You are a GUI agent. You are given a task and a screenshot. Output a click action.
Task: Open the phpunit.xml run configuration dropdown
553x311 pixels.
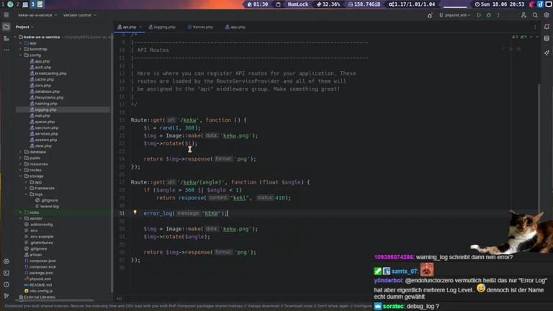click(454, 15)
